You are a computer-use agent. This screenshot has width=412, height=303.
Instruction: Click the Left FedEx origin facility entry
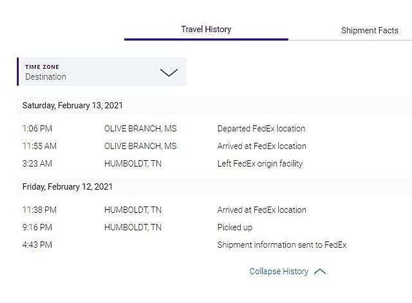(x=260, y=163)
